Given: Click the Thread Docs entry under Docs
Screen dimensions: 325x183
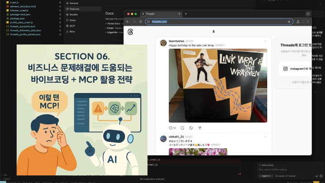Looking at the screenshot, I should point(114,23).
